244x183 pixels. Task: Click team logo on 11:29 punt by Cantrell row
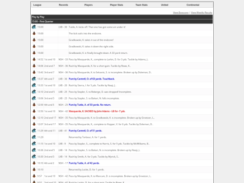pos(34,131)
